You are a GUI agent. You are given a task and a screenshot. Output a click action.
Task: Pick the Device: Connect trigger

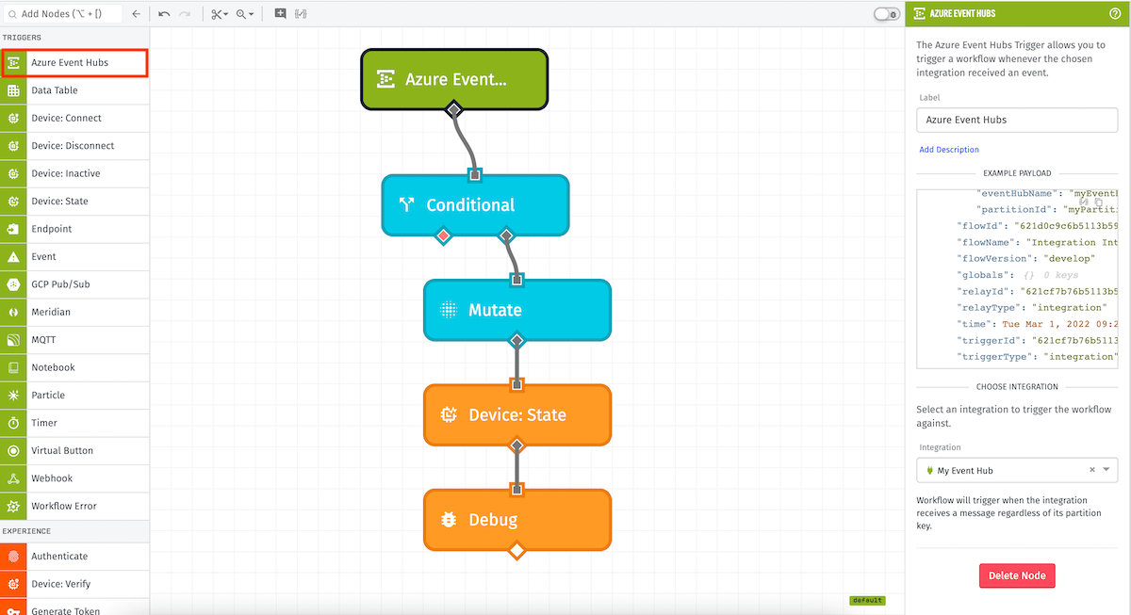coord(74,118)
